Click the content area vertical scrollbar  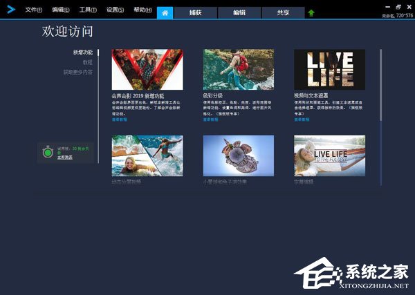pos(381,85)
